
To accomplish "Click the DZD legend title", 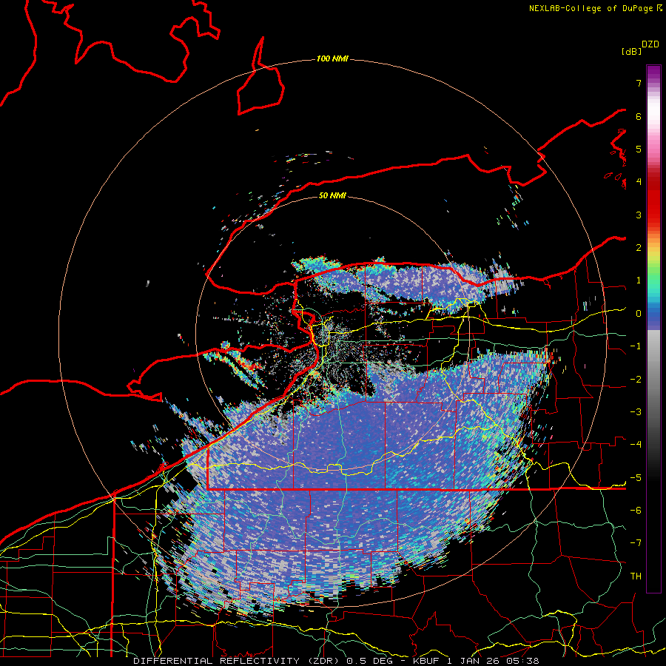I will 650,44.
